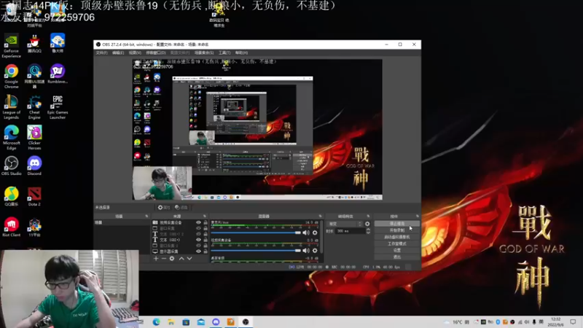Open source Filters button above the docks
The height and width of the screenshot is (328, 583).
tap(181, 208)
